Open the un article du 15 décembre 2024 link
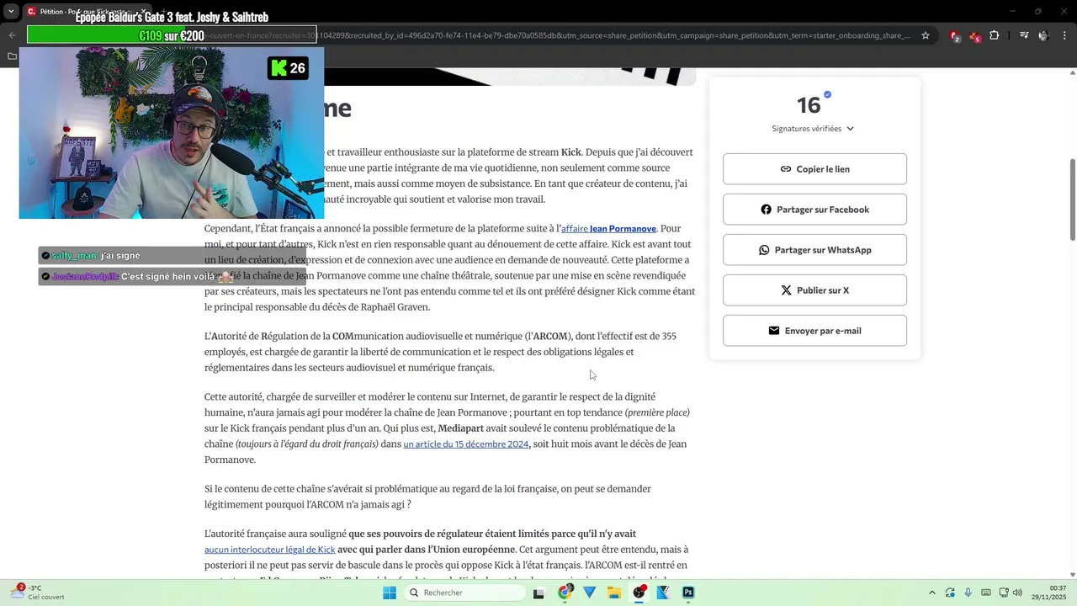 tap(466, 444)
